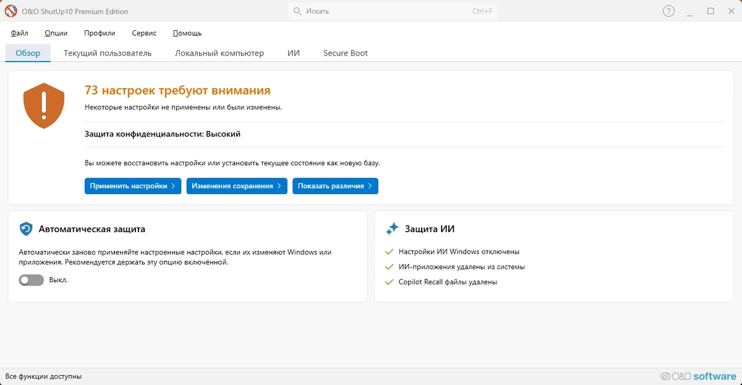
Task: Click checkmark next to Настройки ИИ Windows отключены
Action: pyautogui.click(x=389, y=252)
